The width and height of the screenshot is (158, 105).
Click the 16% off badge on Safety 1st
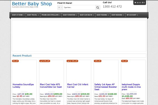[x=97, y=61]
